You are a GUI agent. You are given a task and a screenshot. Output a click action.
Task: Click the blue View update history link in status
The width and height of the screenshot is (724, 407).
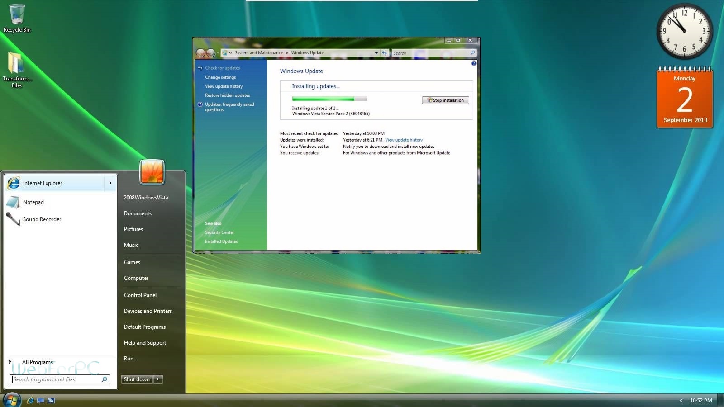(404, 140)
